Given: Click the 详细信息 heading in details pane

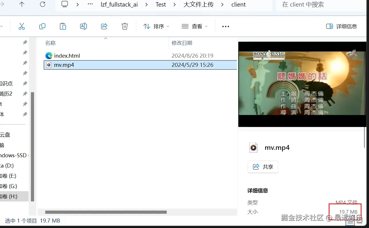Looking at the screenshot, I should point(258,191).
